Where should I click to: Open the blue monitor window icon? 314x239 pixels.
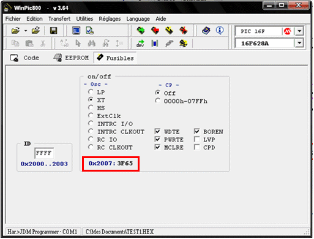point(77,31)
